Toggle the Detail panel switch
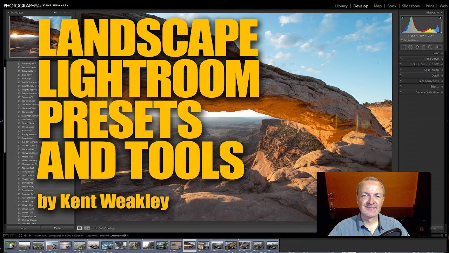Image resolution: width=449 pixels, height=253 pixels. coord(401,76)
